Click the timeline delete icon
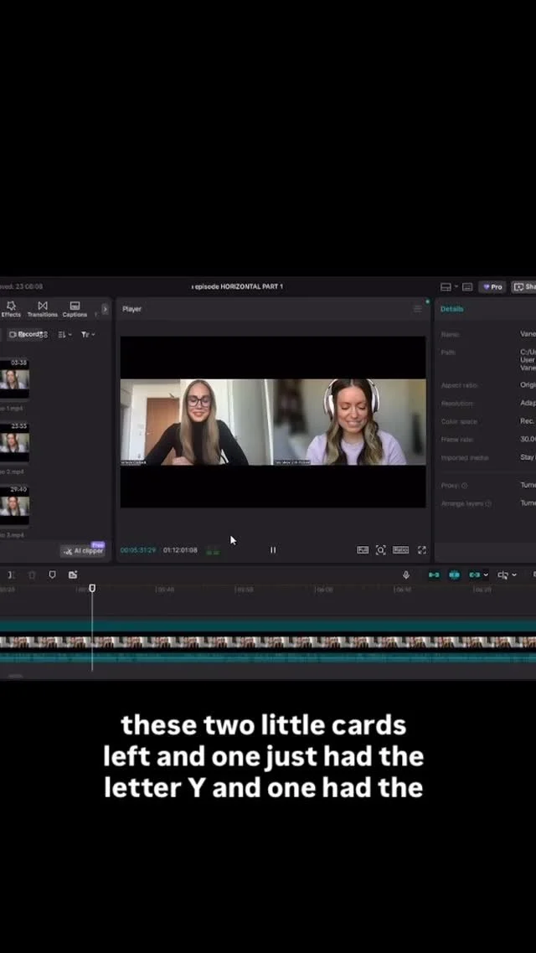Screen dimensions: 536x953 32,575
